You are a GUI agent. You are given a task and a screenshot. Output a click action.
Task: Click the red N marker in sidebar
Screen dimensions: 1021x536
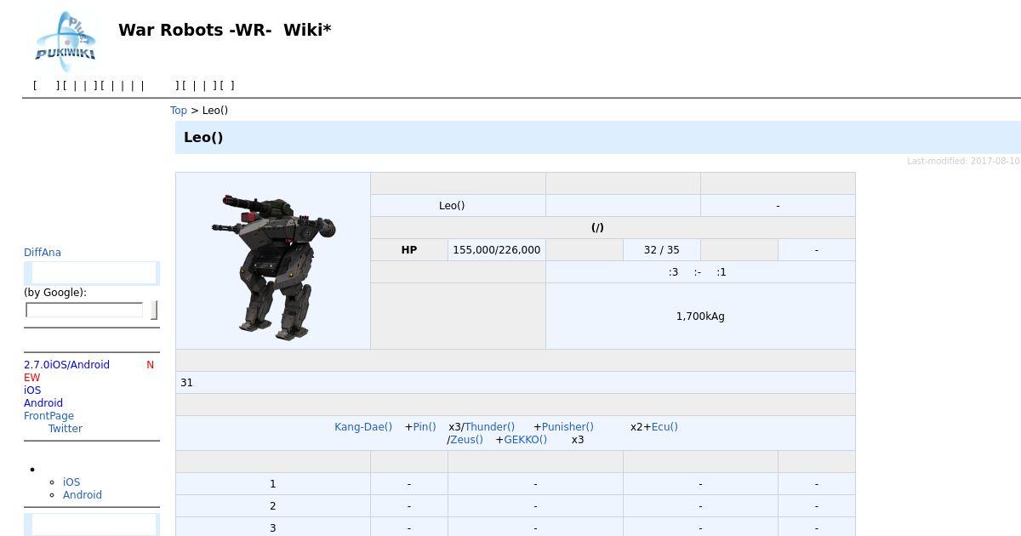[x=150, y=365]
